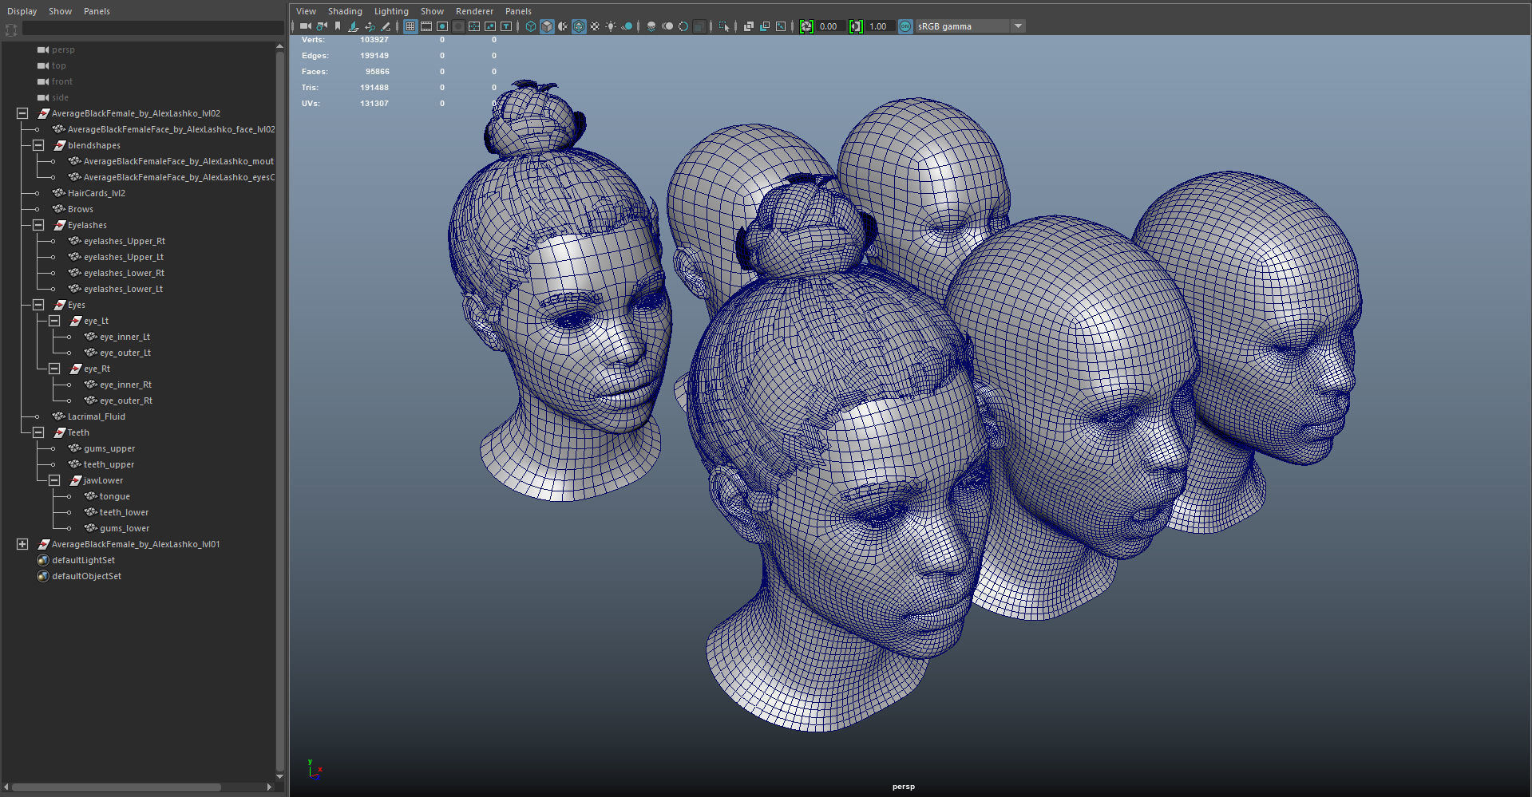Select the tongue mesh
Screen dimensions: 1532x797
tap(114, 496)
